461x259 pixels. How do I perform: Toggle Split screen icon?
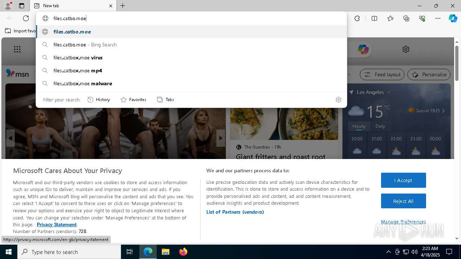click(x=374, y=18)
